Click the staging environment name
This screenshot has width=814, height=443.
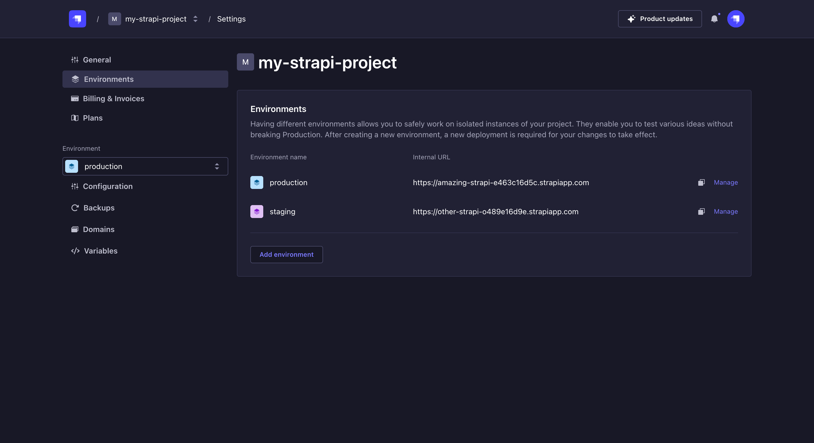282,212
